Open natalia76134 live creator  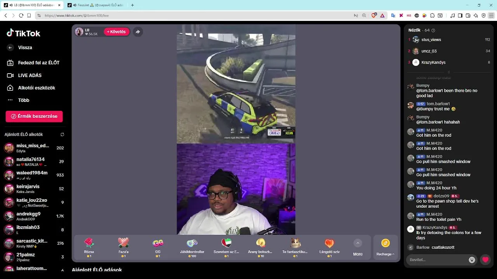pyautogui.click(x=34, y=162)
